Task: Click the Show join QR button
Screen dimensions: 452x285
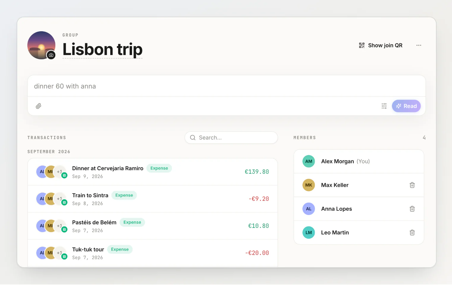Action: [381, 45]
